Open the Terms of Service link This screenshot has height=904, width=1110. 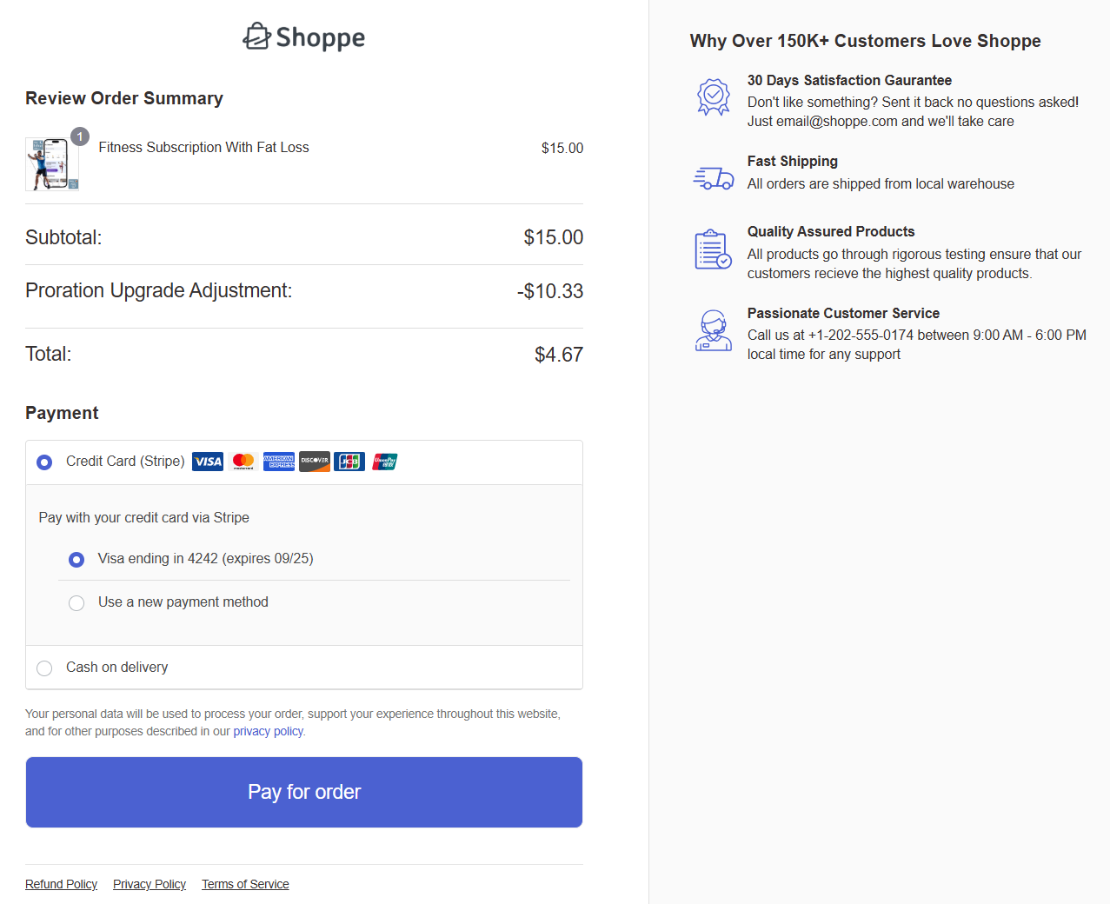[x=245, y=884]
